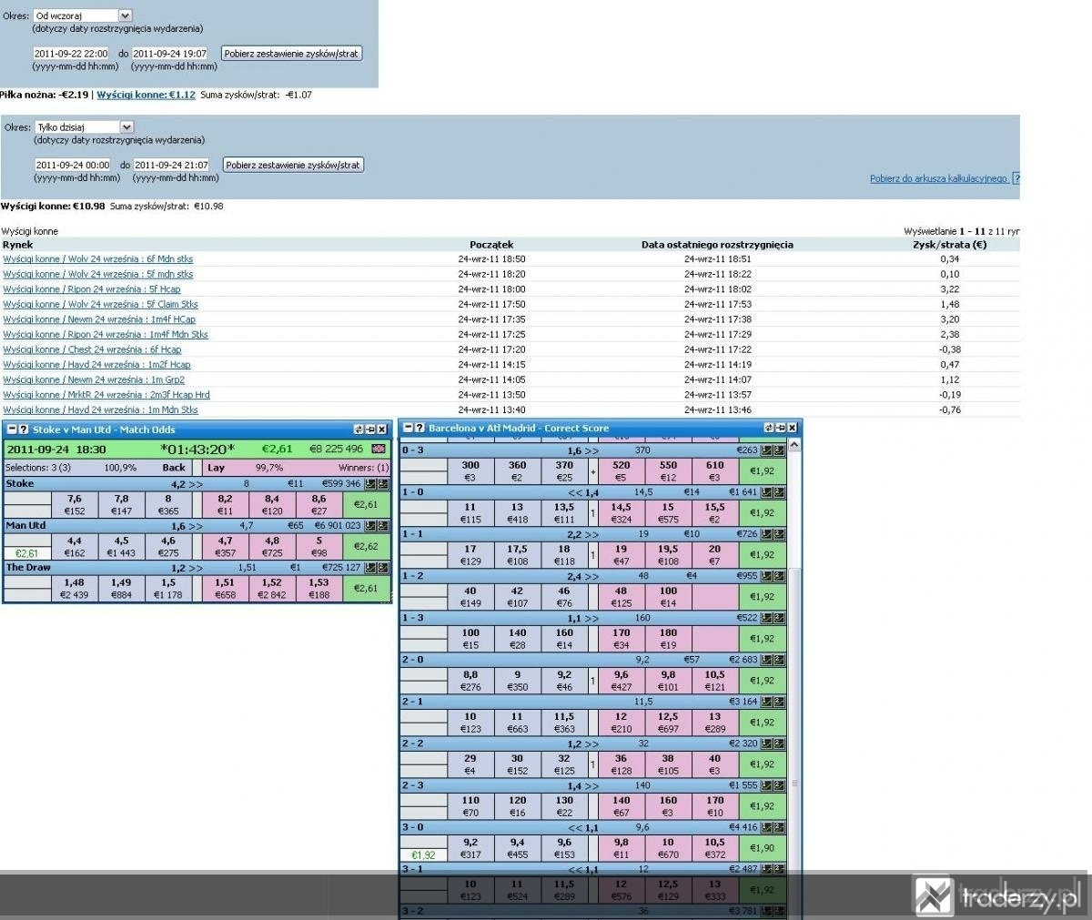Click the grid view icon beside €8 225 496
Viewport: 1092px width, 920px height.
[379, 449]
